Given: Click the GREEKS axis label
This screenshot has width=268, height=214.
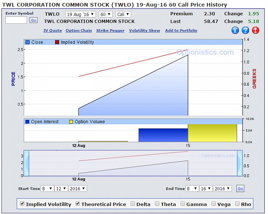Looking at the screenshot, I should point(254,79).
